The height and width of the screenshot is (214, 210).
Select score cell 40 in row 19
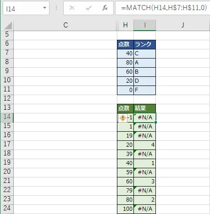point(125,163)
